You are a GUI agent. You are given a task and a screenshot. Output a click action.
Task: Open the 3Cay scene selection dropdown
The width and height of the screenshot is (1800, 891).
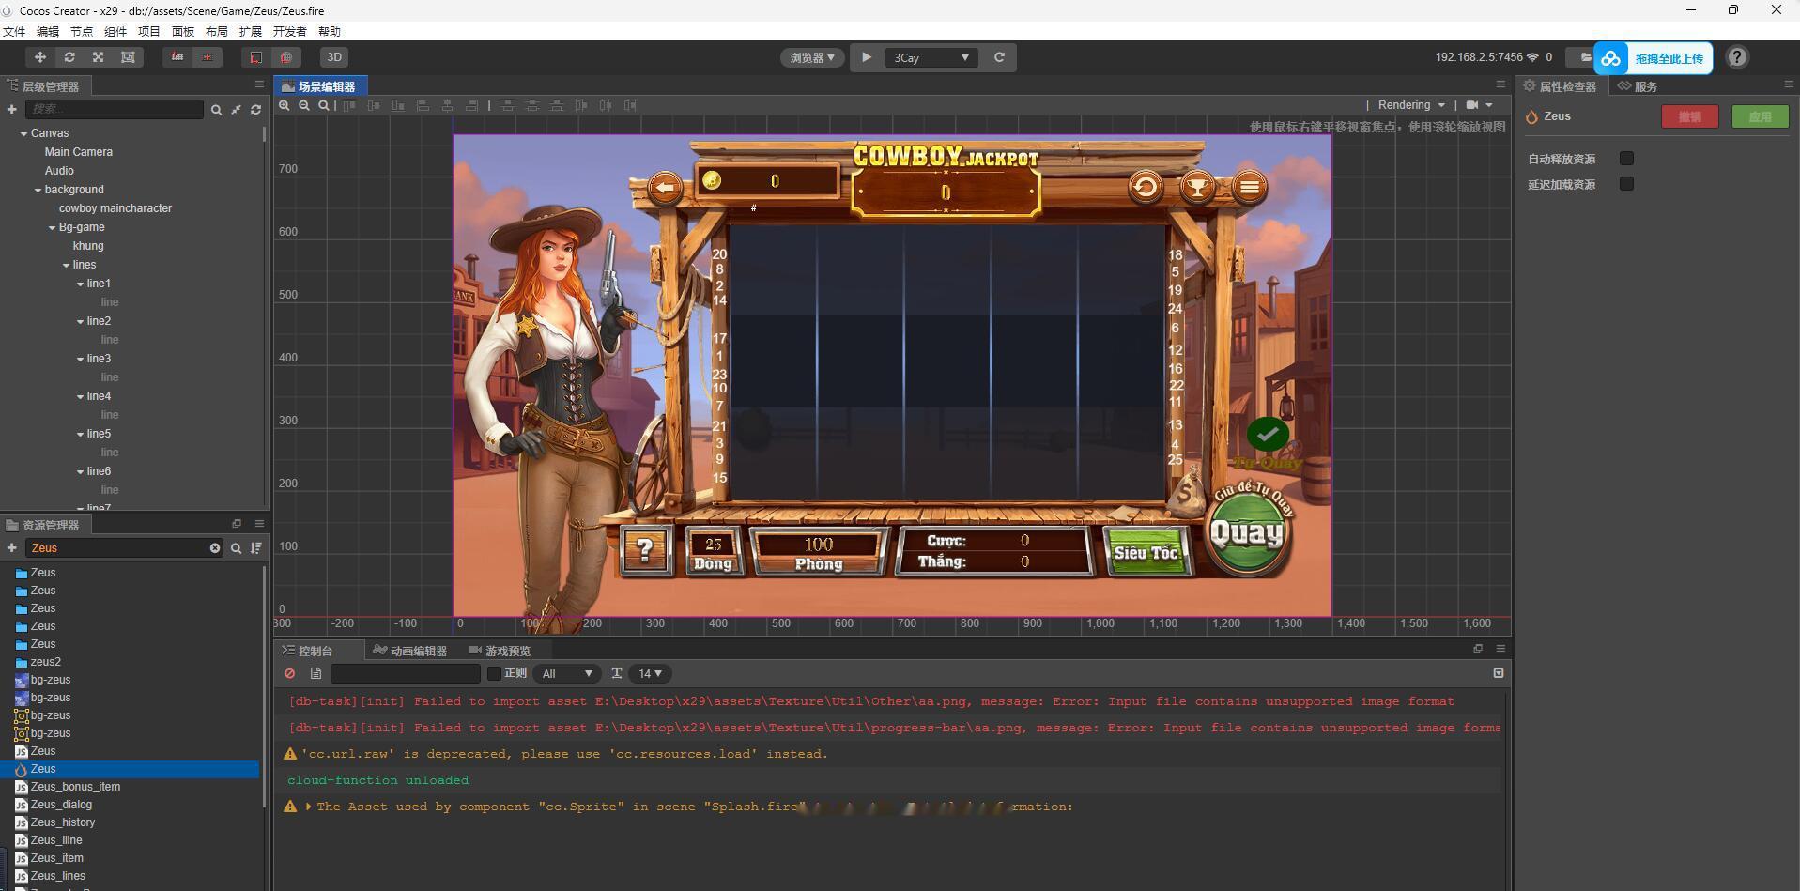pos(931,57)
